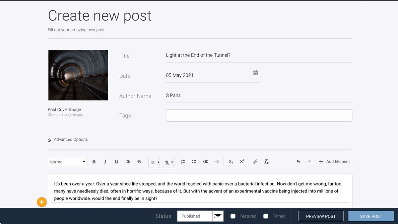Save the post
The image size is (398, 224).
click(371, 216)
